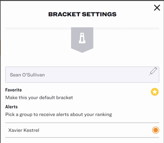The image size is (164, 143).
Task: Click the BRACKET SETTINGS title
Action: pos(82,14)
